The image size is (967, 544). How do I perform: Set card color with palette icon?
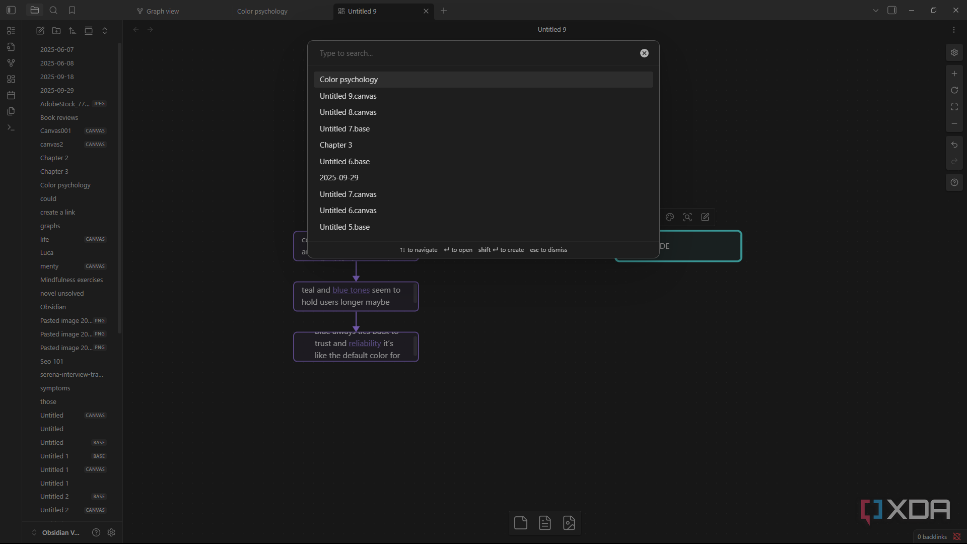point(670,217)
